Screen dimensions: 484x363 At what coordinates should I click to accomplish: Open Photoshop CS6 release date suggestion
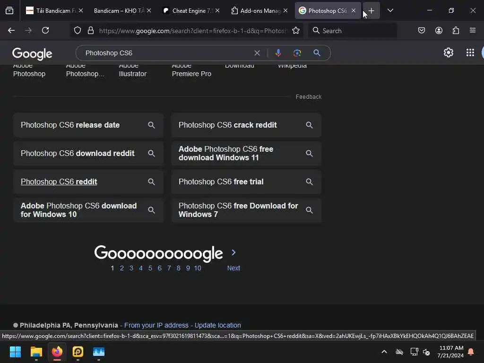(88, 125)
